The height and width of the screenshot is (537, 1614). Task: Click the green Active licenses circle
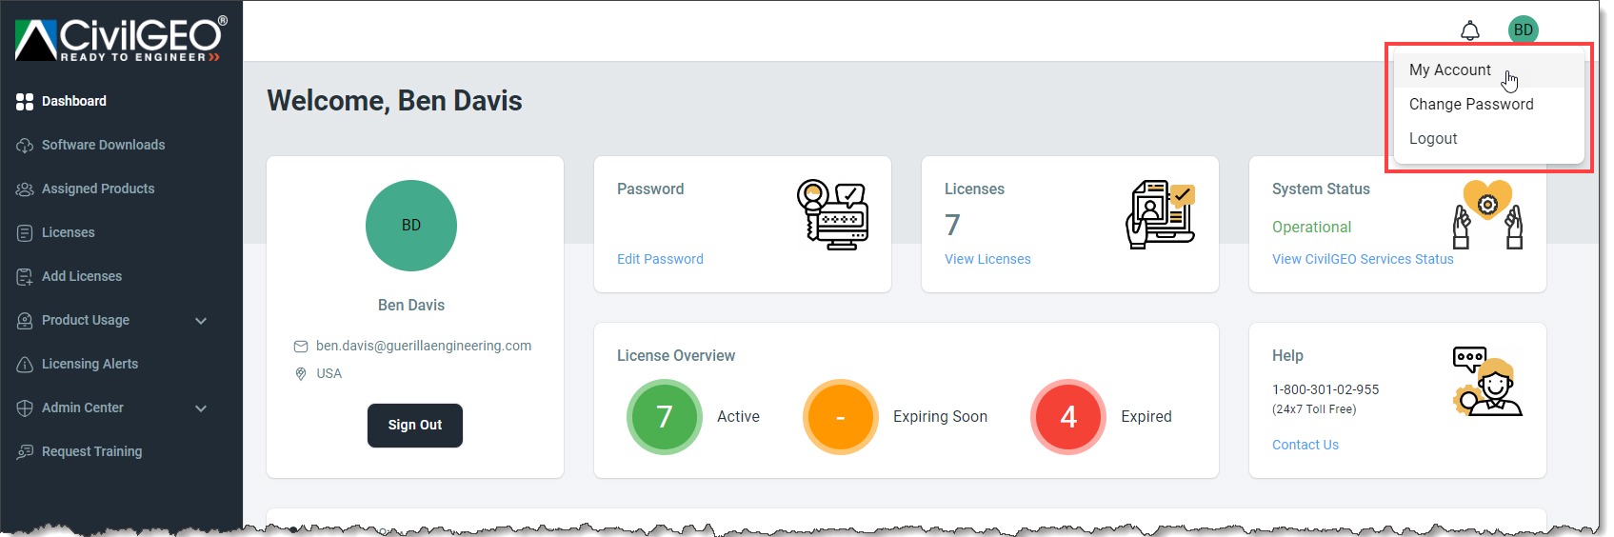point(665,417)
